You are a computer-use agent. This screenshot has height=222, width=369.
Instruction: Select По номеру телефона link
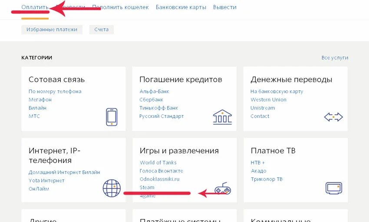[55, 91]
